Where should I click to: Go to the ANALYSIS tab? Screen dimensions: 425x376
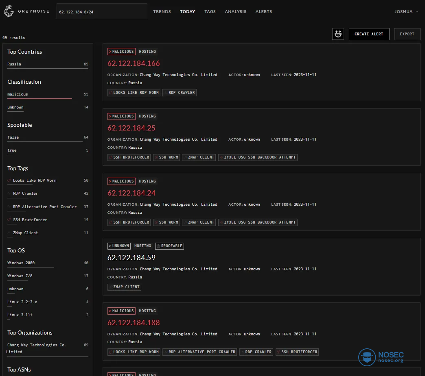[235, 12]
